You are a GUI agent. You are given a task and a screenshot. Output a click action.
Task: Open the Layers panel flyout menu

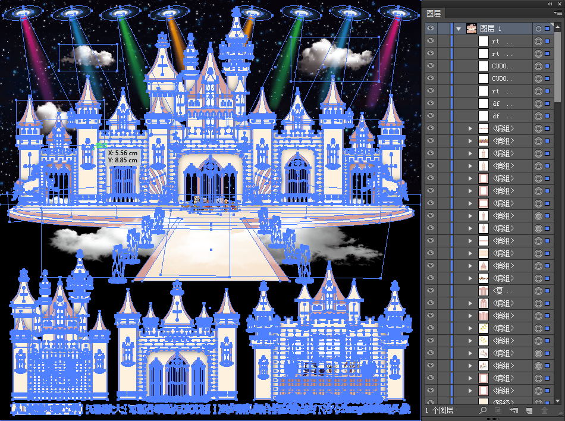pyautogui.click(x=557, y=13)
